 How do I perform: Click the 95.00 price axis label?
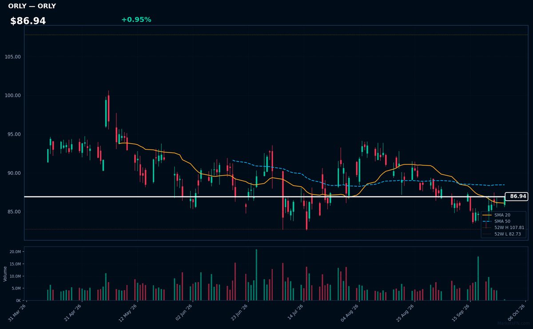pyautogui.click(x=14, y=134)
